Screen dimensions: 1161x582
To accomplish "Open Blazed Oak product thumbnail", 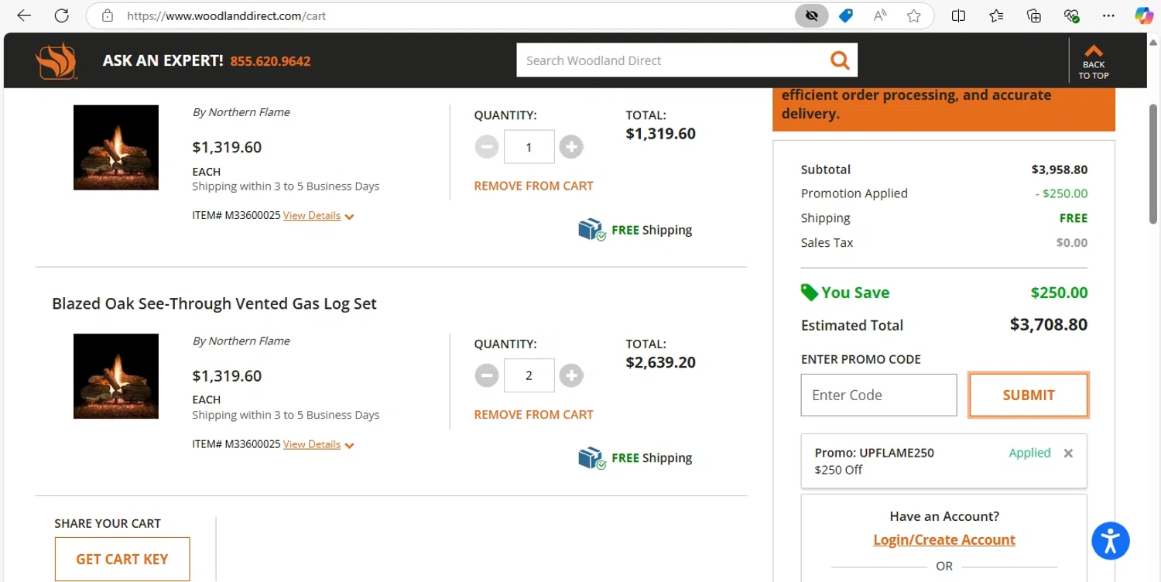I will click(x=116, y=376).
